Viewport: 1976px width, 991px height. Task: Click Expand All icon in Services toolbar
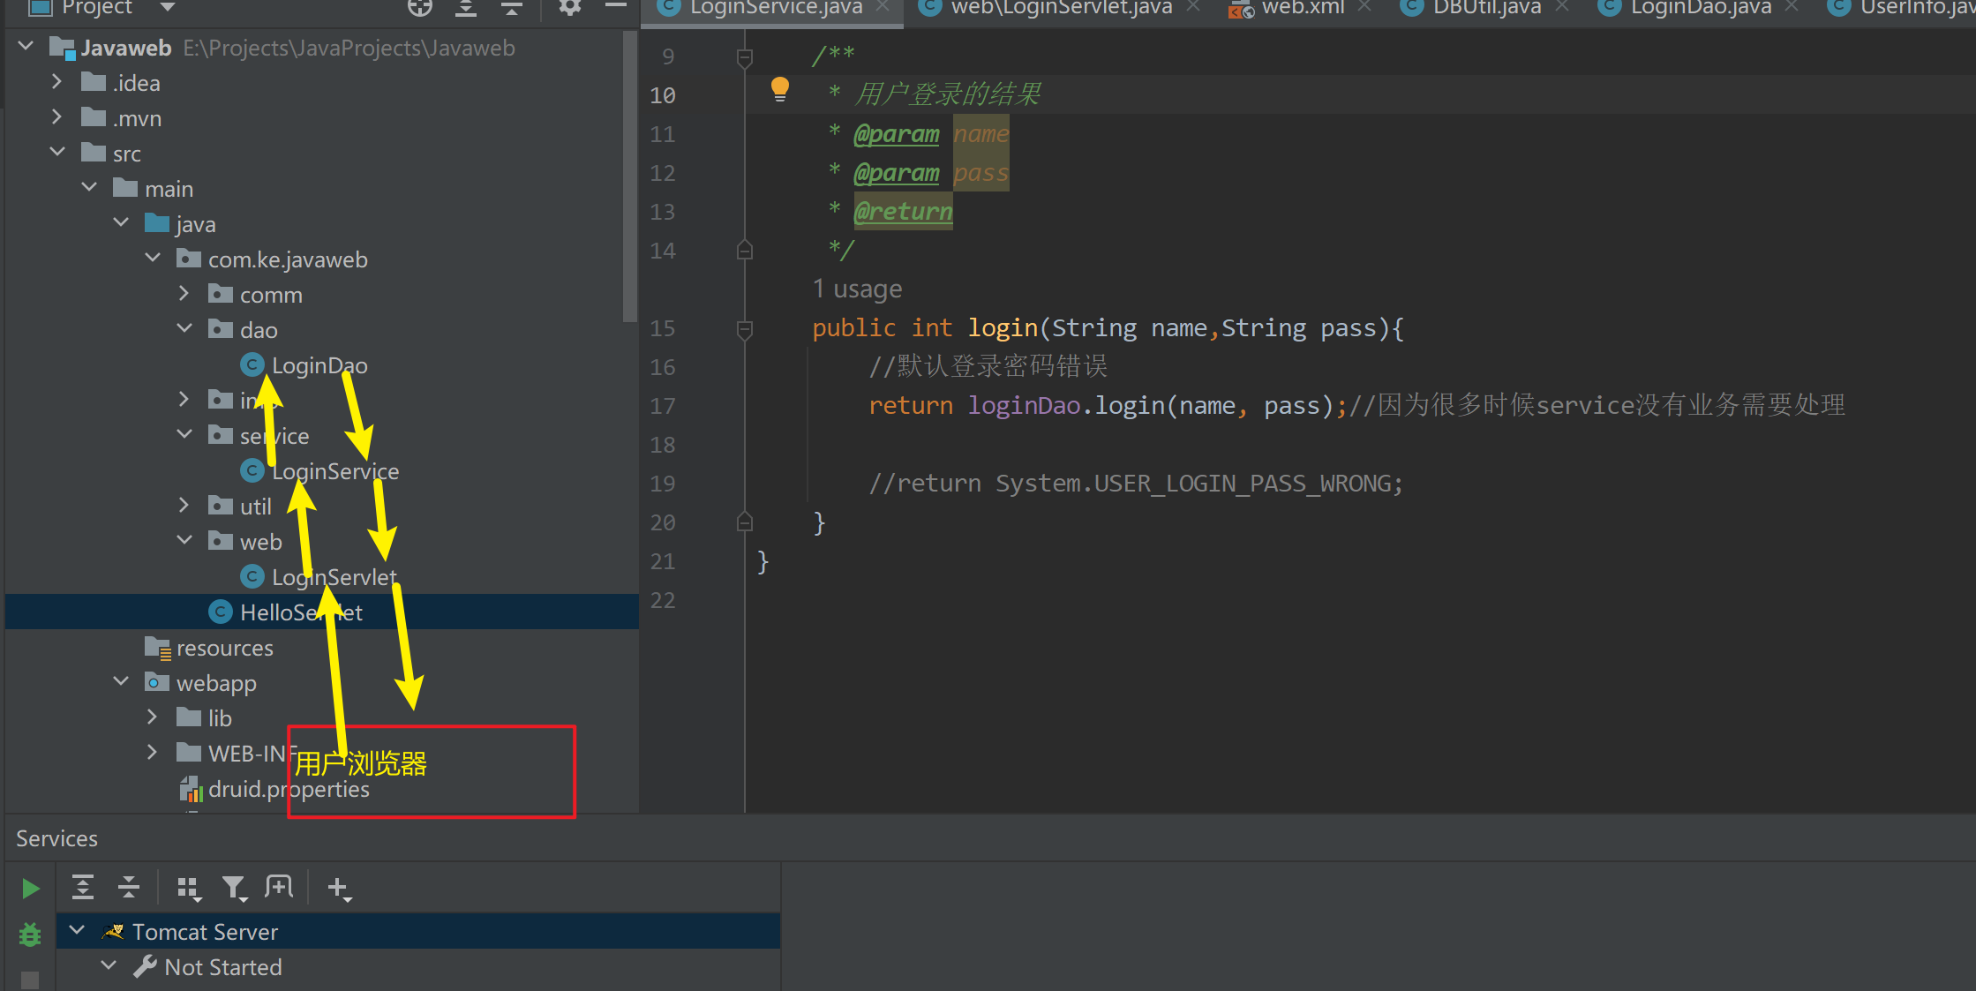[x=83, y=887]
